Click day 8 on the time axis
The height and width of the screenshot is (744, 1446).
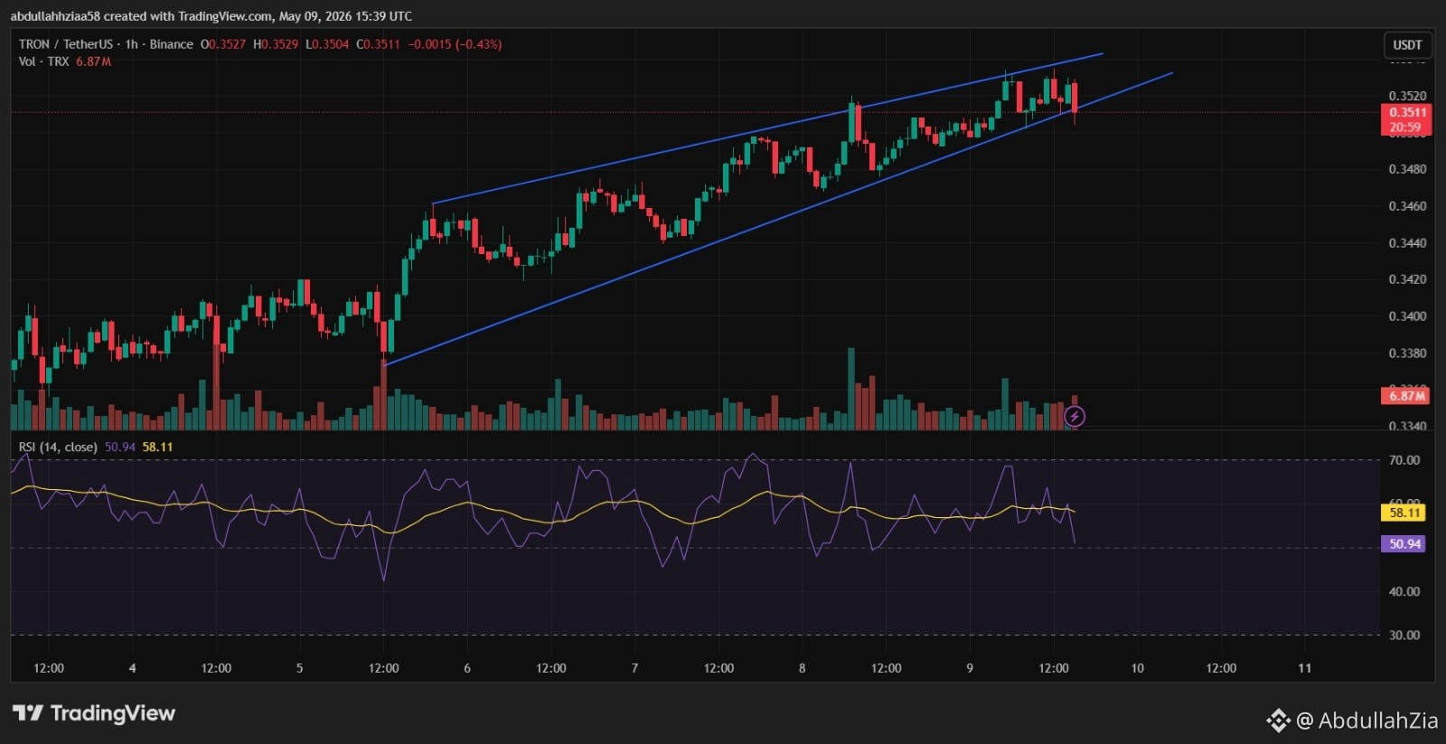click(x=802, y=668)
